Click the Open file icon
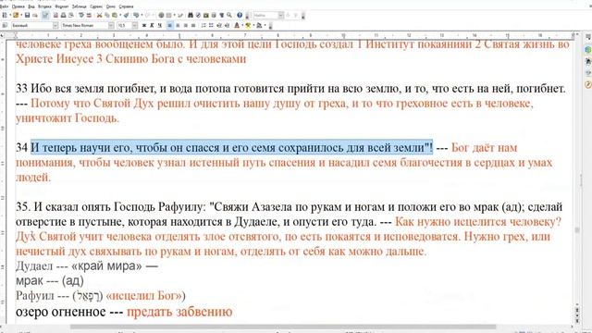Image resolution: width=592 pixels, height=333 pixels. [16, 15]
